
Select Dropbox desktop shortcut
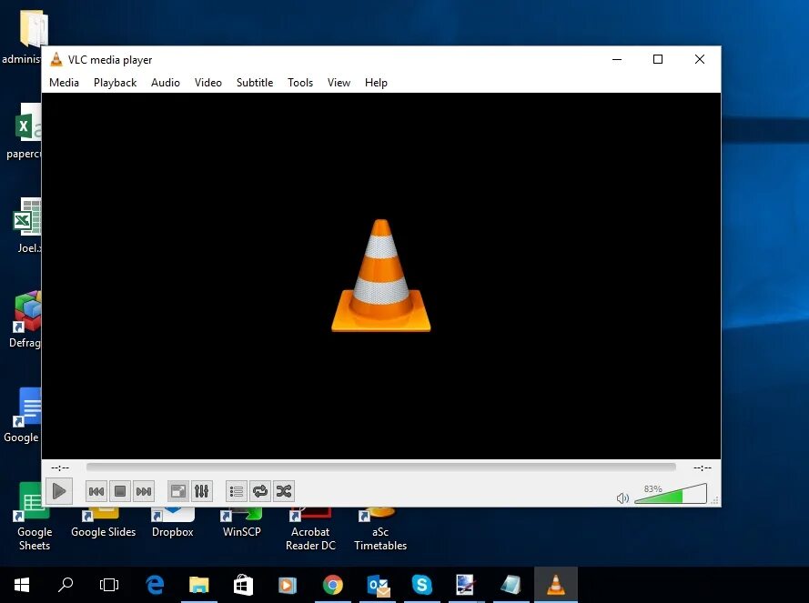(172, 524)
